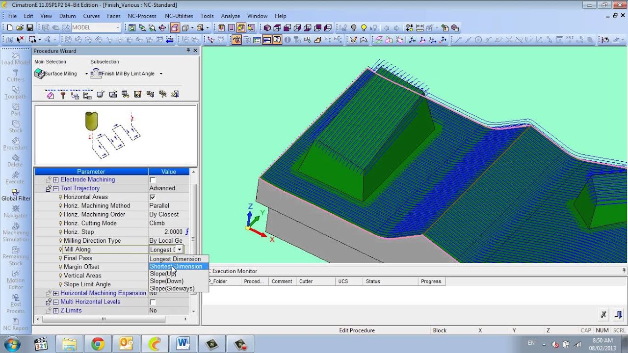Open Google Chrome from the taskbar
The image size is (628, 353).
coord(98,344)
